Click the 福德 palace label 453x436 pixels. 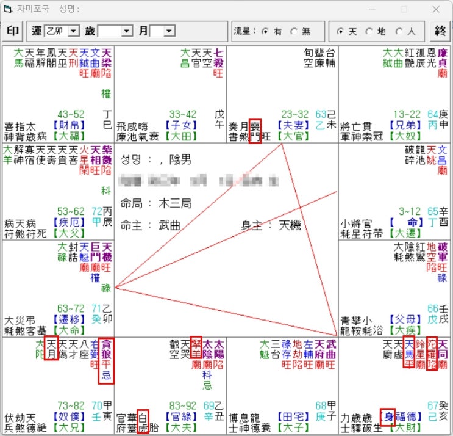click(405, 417)
